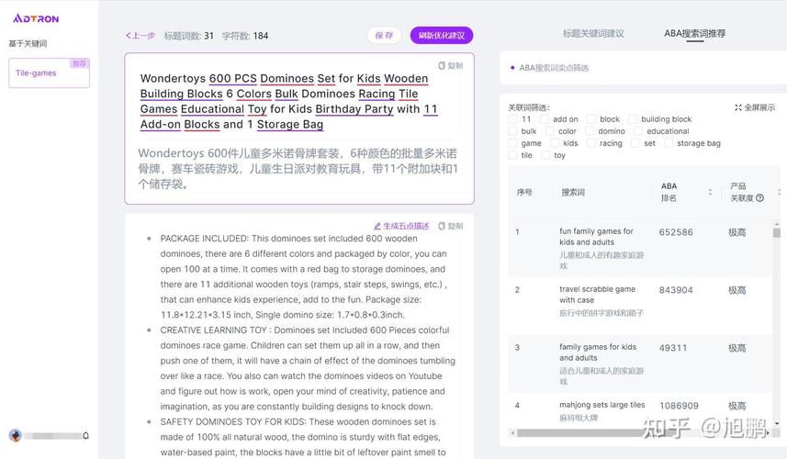
Task: Check the 'bulk' filter checkbox
Action: point(512,131)
